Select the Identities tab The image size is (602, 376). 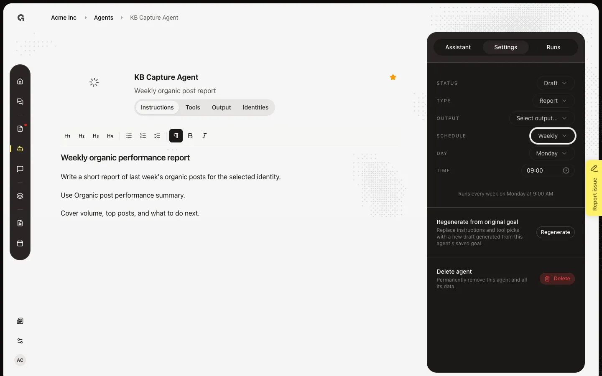pos(255,107)
